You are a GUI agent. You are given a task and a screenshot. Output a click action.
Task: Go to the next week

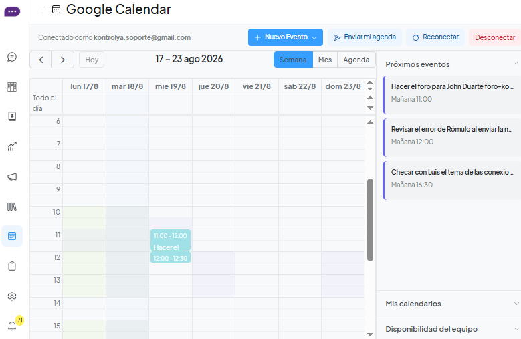(x=63, y=60)
